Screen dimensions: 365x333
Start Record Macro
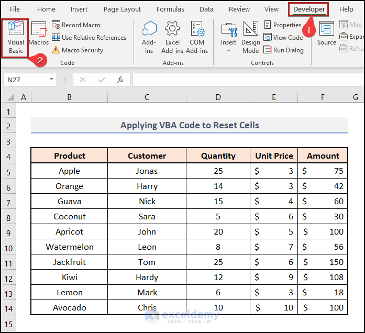point(76,25)
